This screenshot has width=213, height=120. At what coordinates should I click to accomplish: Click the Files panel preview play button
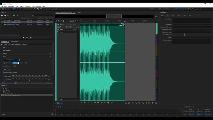(x=24, y=37)
